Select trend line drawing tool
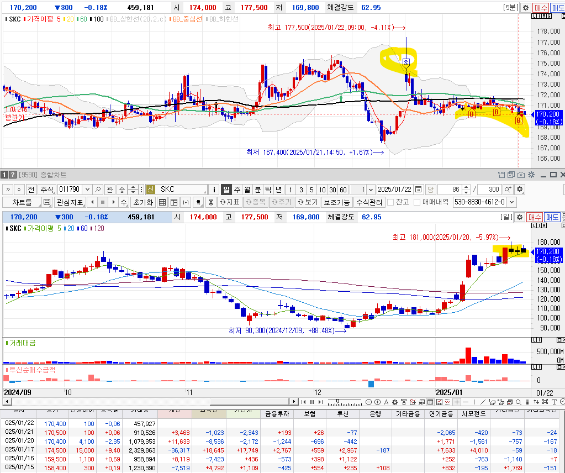 [x=483, y=402]
